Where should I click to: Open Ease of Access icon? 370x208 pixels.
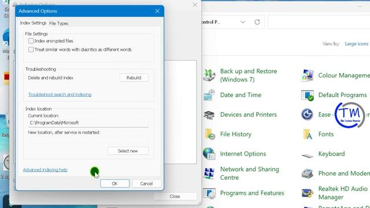(x=307, y=114)
